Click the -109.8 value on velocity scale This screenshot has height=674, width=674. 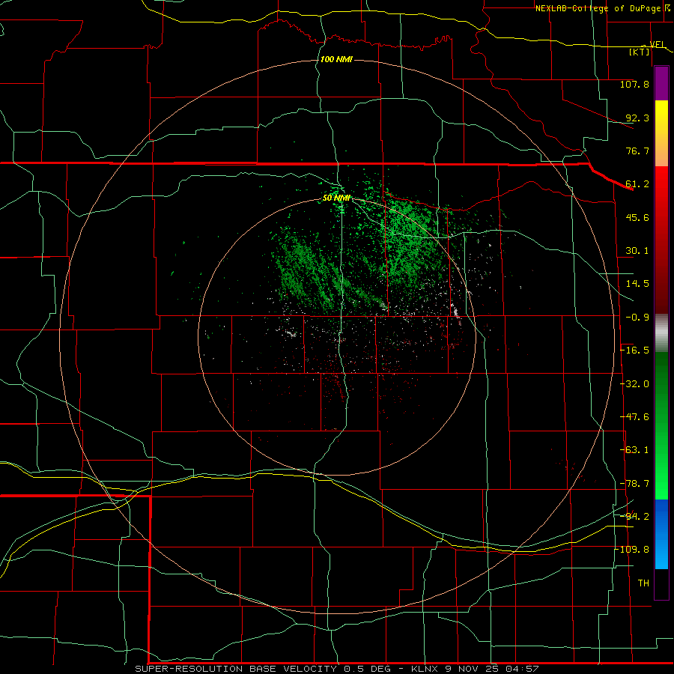point(633,550)
